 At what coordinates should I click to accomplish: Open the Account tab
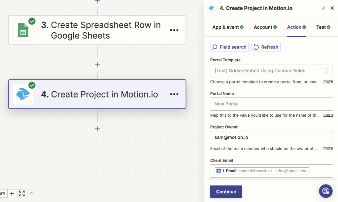click(265, 27)
